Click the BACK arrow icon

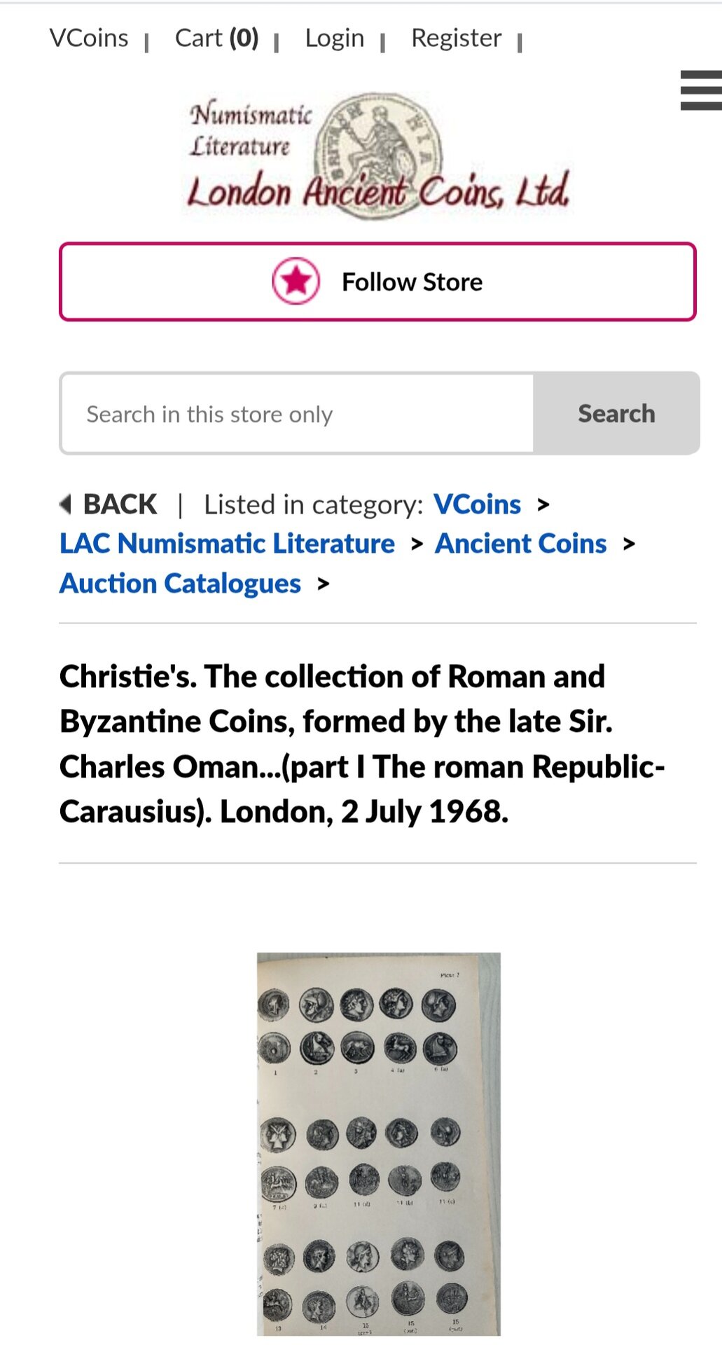(x=66, y=504)
